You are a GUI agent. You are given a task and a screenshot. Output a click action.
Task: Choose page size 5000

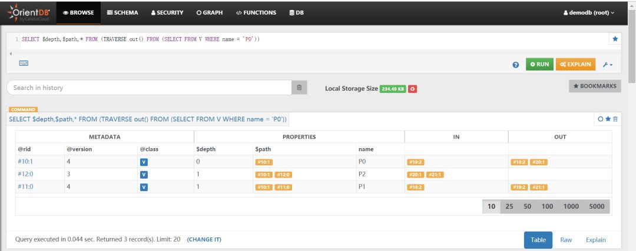click(x=596, y=207)
